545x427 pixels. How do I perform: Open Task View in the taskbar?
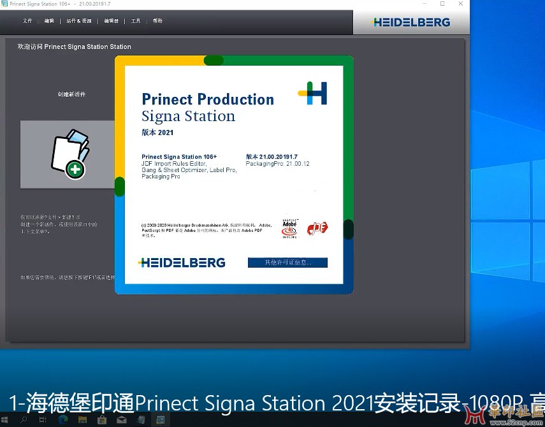(x=43, y=420)
